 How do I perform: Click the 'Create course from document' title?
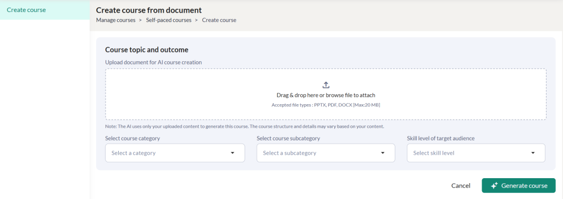pyautogui.click(x=148, y=10)
